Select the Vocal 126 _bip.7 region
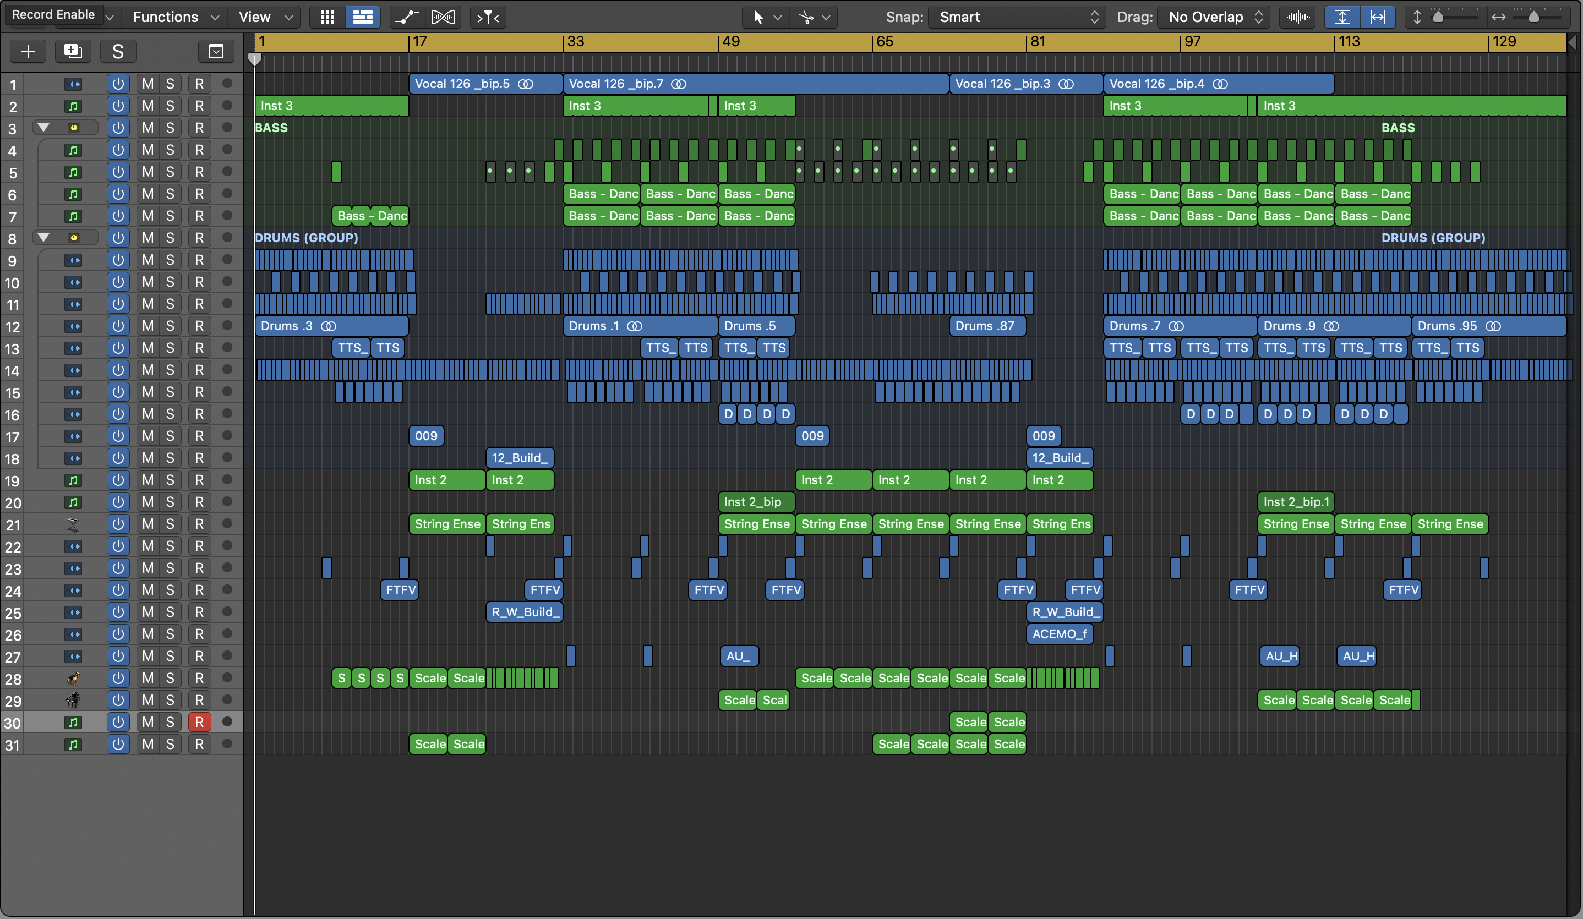This screenshot has width=1583, height=919. 754,84
